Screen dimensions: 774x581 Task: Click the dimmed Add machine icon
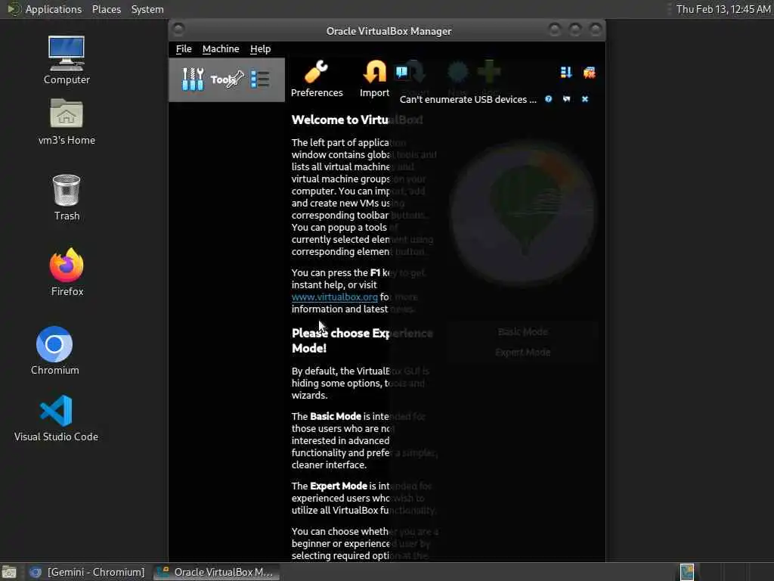[x=489, y=72]
